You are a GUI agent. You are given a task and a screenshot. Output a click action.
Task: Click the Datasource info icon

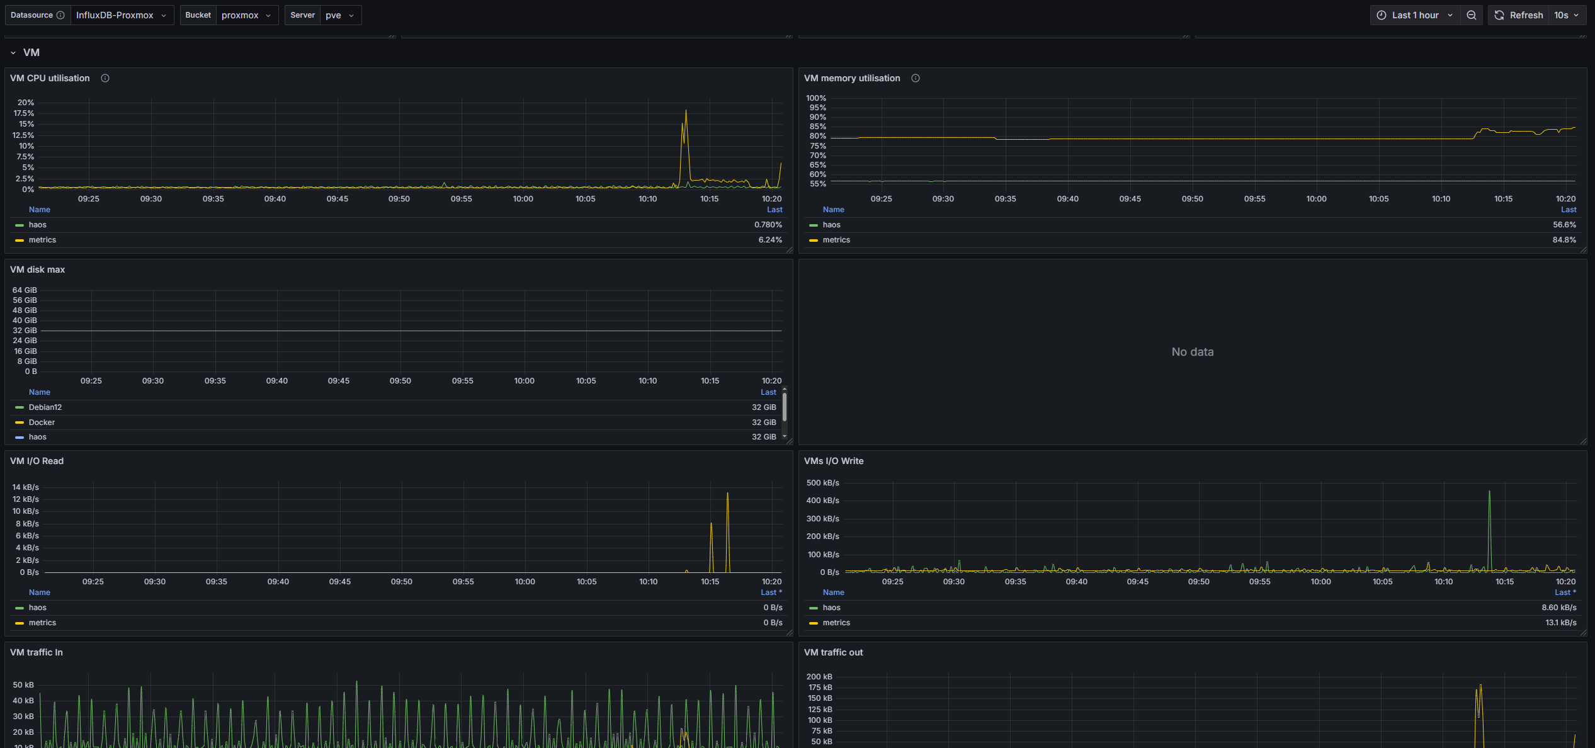[60, 15]
